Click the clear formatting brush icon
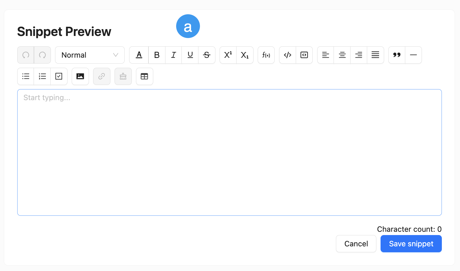Viewport: 460px width, 271px height. (123, 76)
